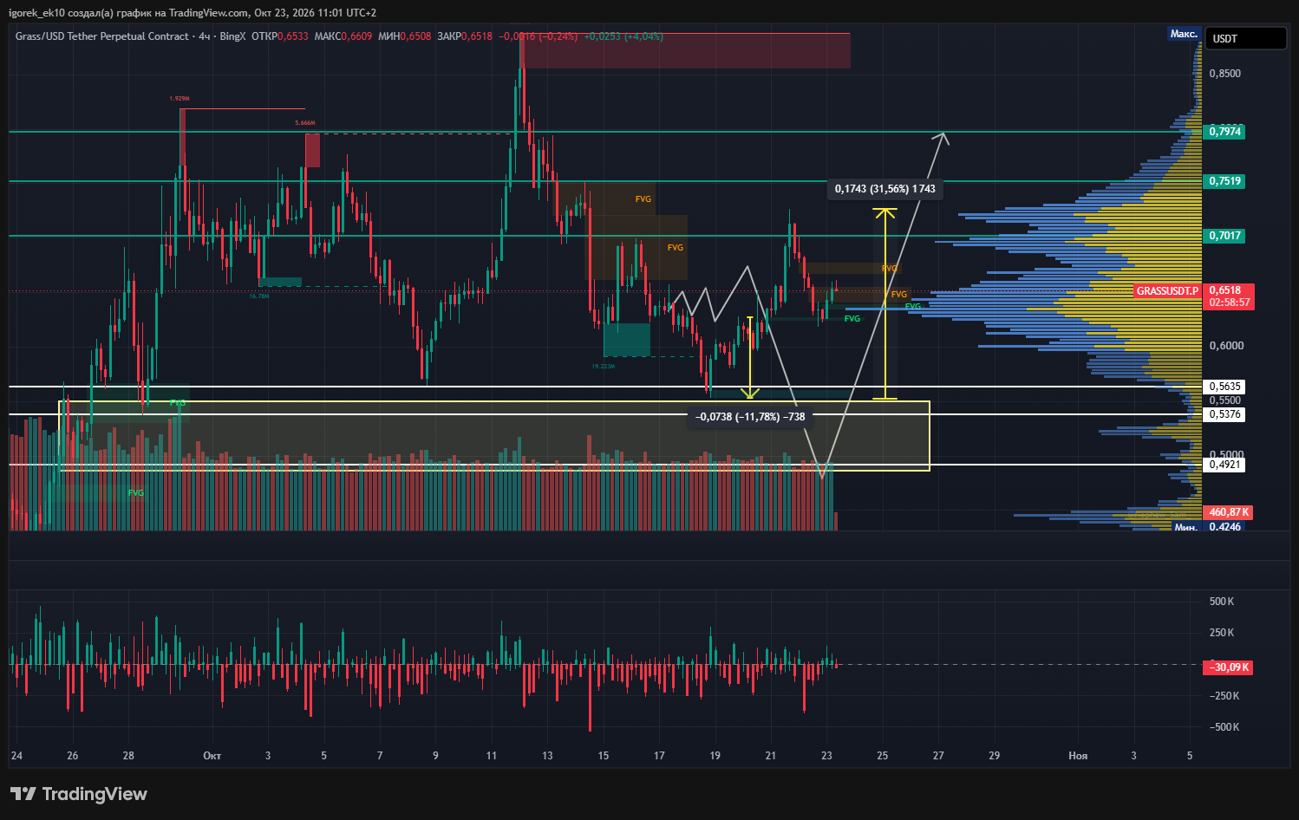Click the Ноя month marker on time axis
The image size is (1299, 820).
click(1078, 756)
